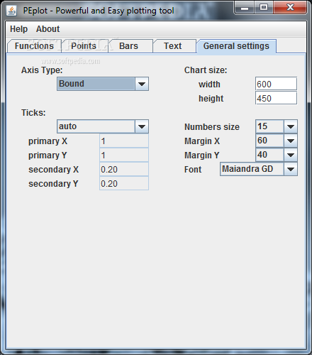Image resolution: width=312 pixels, height=355 pixels.
Task: Click the 'Margin X' label
Action: [x=202, y=141]
